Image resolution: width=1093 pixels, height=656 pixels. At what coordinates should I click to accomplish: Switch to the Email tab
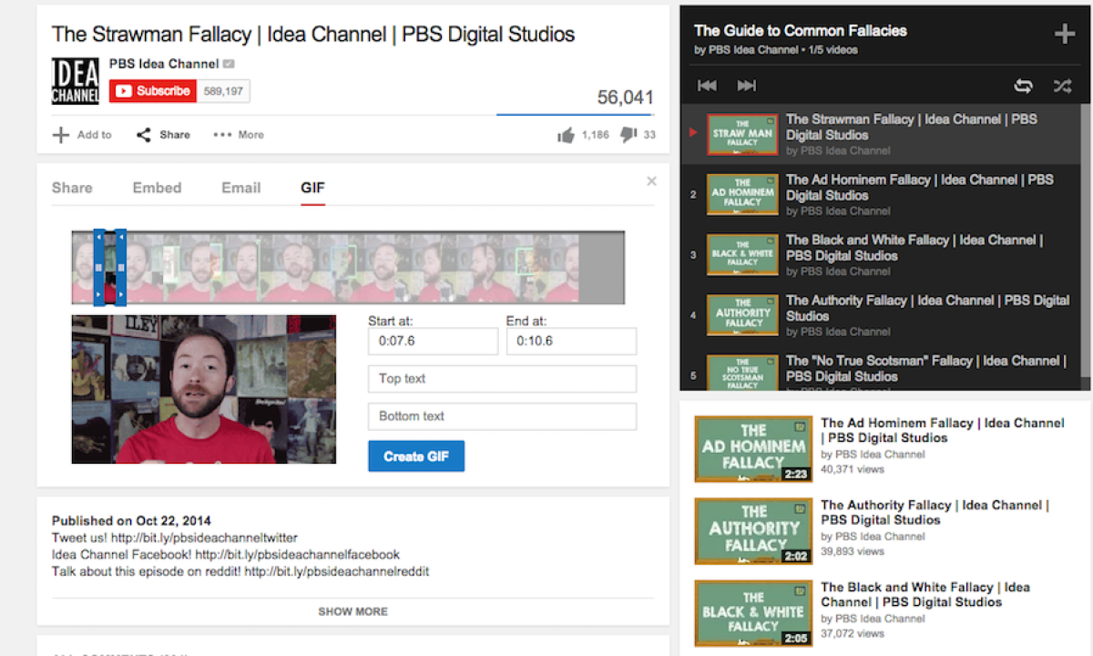240,188
